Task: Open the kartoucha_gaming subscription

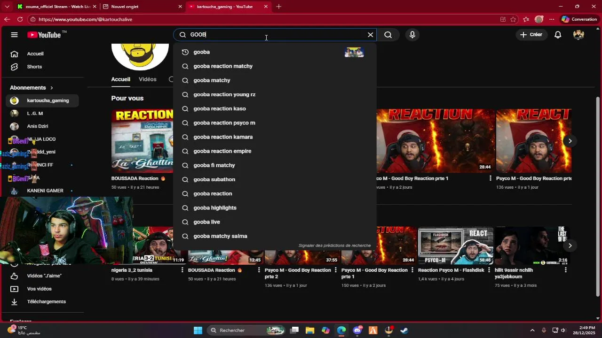Action: click(42, 100)
